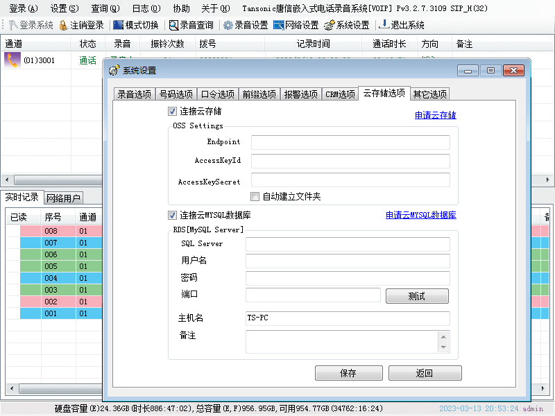Click records list left scroll arrow

(x=12, y=388)
